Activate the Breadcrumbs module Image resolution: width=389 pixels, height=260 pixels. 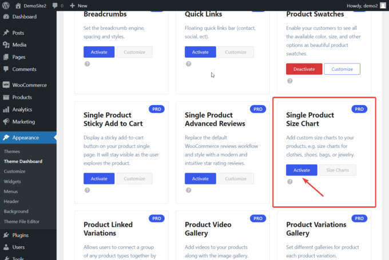click(x=99, y=52)
